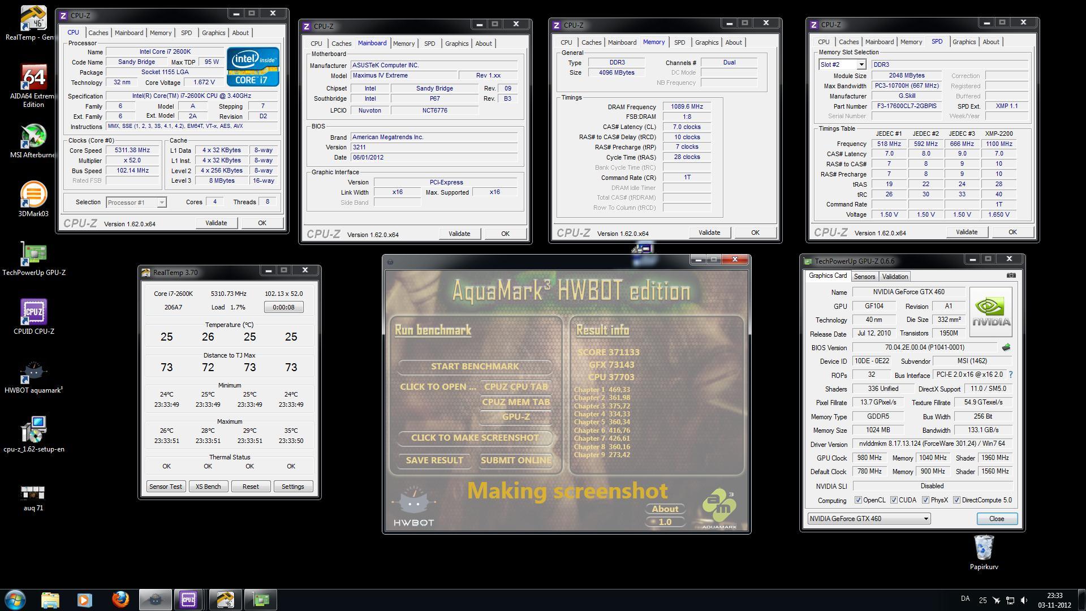Screen dimensions: 1086x611
Task: Click XS Bench in RealTemp
Action: click(x=208, y=487)
